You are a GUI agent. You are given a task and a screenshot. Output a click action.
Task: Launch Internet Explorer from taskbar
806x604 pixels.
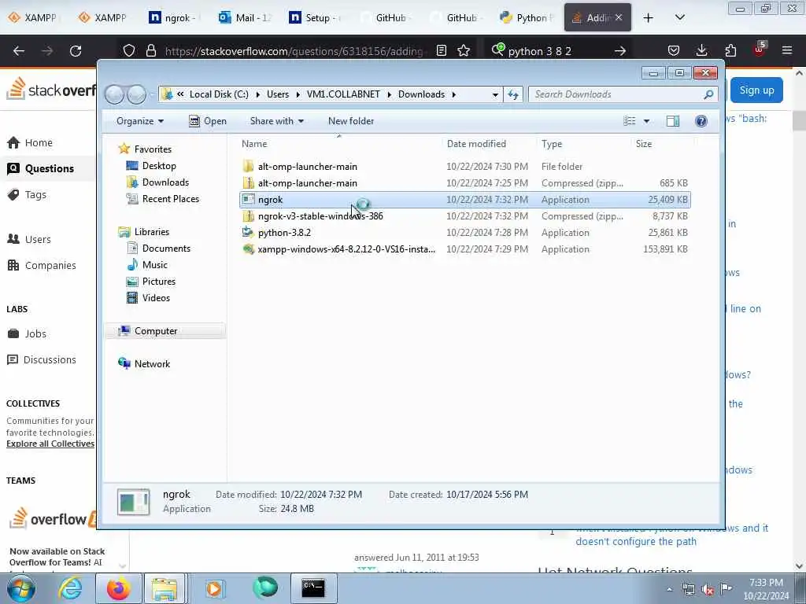click(70, 588)
